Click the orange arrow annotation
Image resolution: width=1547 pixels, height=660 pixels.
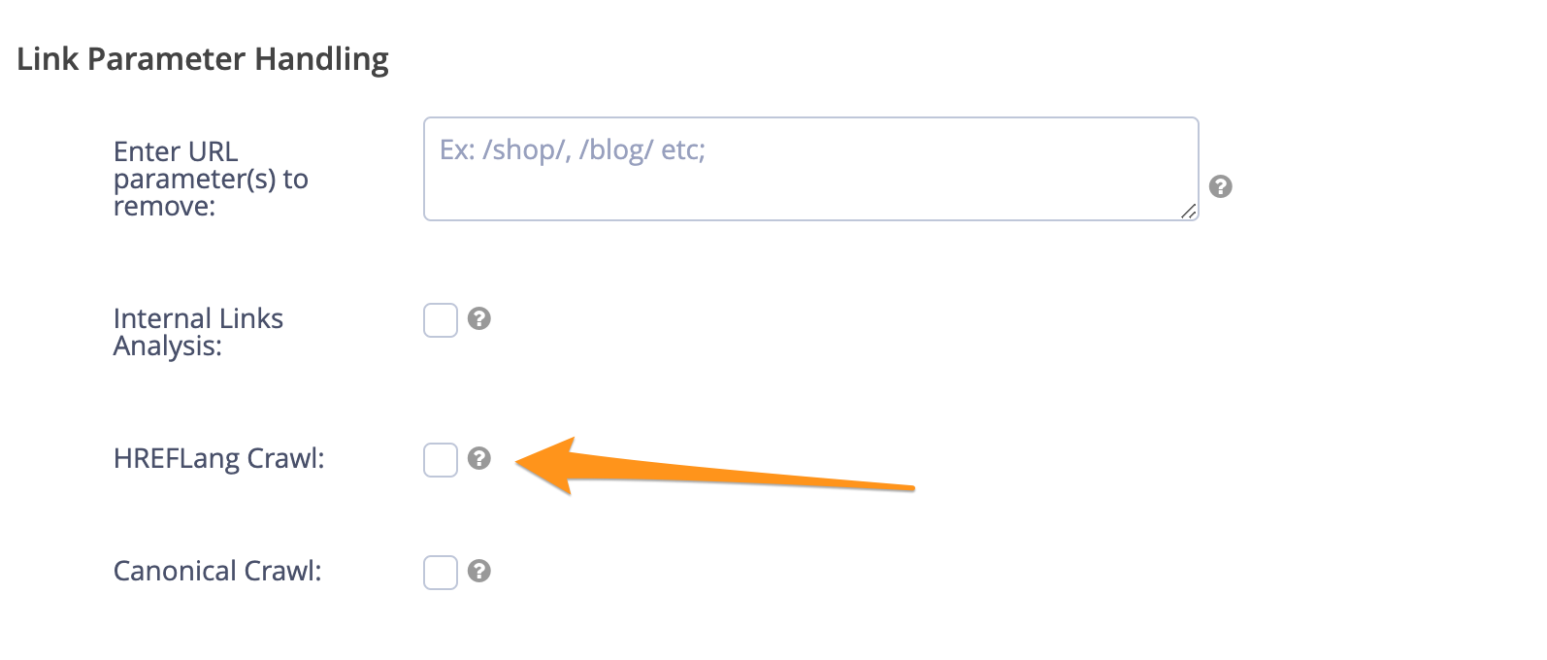(x=715, y=467)
